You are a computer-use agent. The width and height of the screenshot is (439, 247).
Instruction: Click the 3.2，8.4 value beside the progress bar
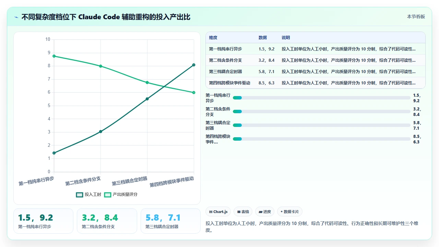(x=417, y=112)
